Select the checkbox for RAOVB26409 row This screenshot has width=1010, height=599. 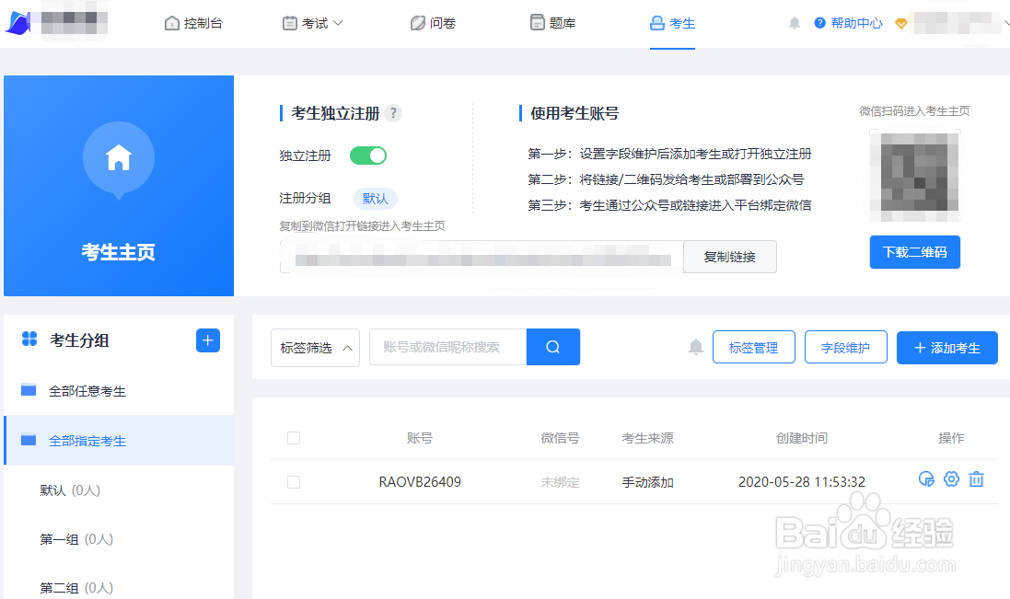(x=294, y=482)
